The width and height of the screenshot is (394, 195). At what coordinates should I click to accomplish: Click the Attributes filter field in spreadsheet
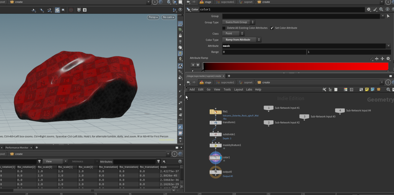[134, 161]
